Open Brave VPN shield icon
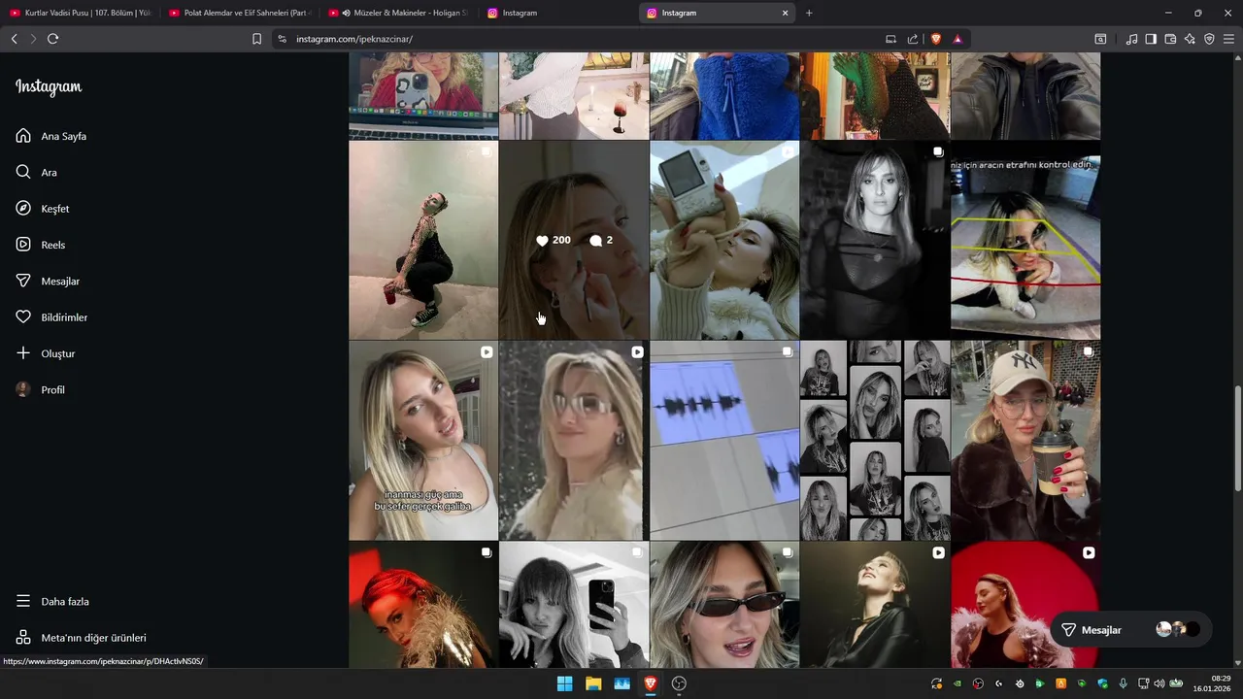Viewport: 1243px width, 699px height. tap(1209, 39)
